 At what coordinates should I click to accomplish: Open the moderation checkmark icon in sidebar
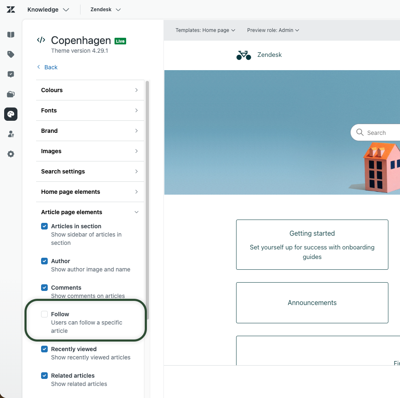11,74
